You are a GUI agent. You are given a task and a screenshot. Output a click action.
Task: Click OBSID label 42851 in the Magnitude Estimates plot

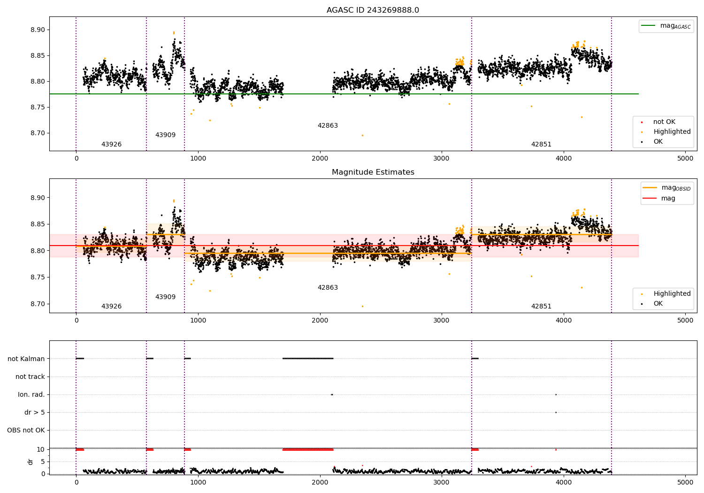coord(541,307)
